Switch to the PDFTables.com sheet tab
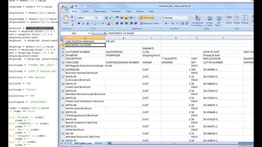The width and height of the screenshot is (262, 147). coord(83,143)
